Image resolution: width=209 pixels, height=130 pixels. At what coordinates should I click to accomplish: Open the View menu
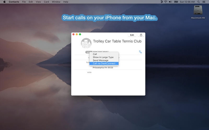pos(38,2)
